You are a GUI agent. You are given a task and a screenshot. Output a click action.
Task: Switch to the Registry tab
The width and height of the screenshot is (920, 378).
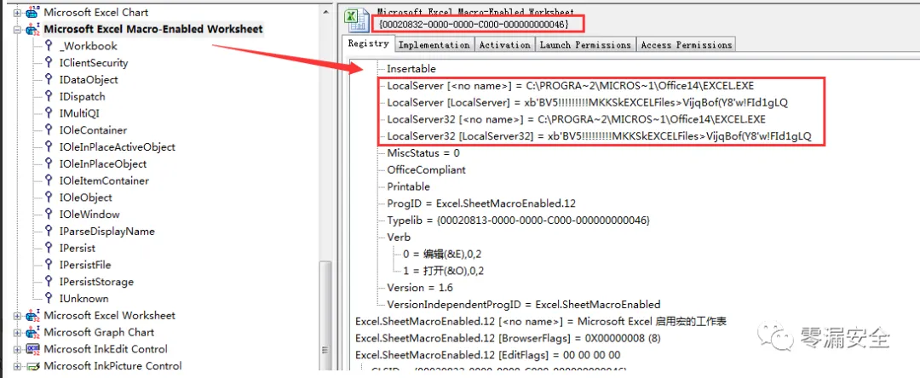point(369,43)
